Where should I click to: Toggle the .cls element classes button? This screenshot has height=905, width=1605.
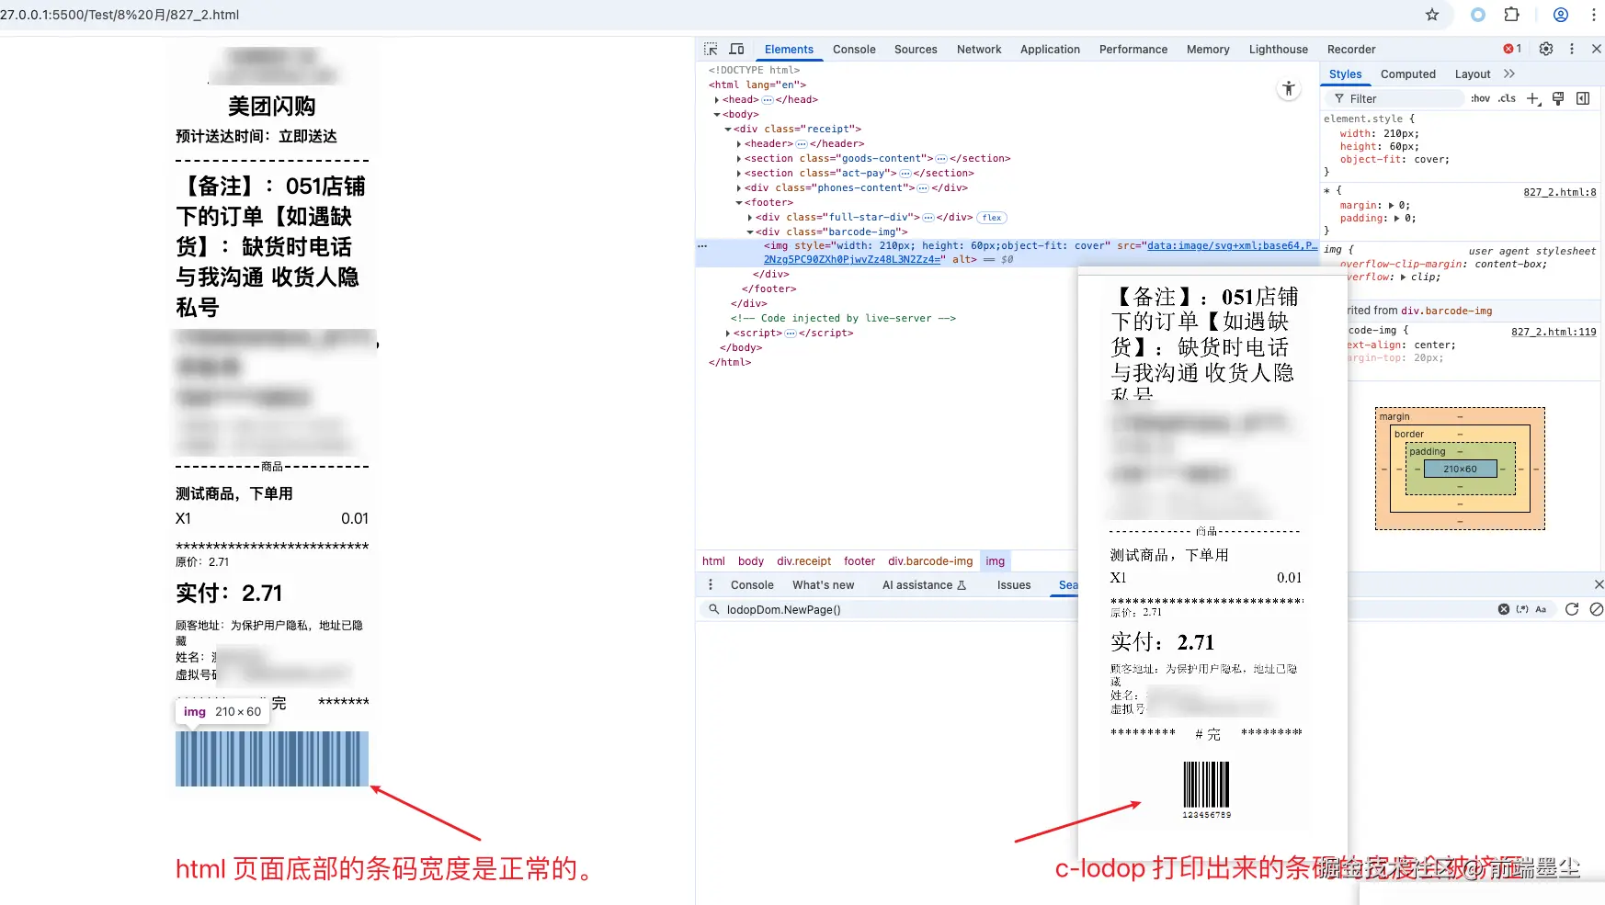coord(1508,98)
